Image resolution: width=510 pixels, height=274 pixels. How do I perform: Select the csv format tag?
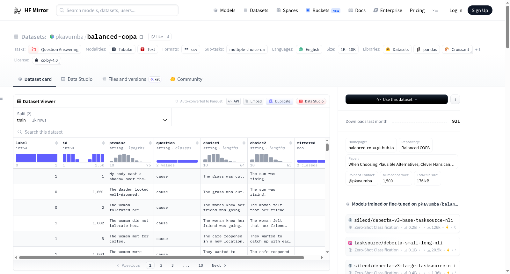[x=191, y=49]
